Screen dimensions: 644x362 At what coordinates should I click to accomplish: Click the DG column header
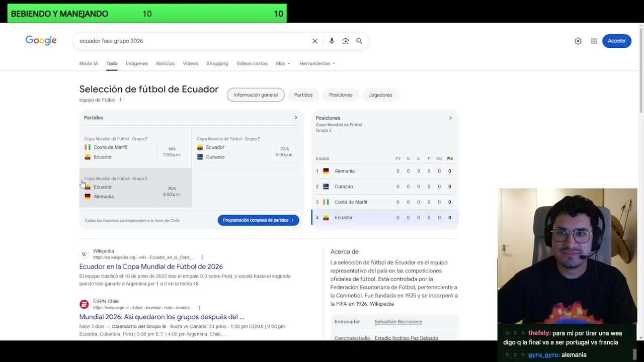439,158
